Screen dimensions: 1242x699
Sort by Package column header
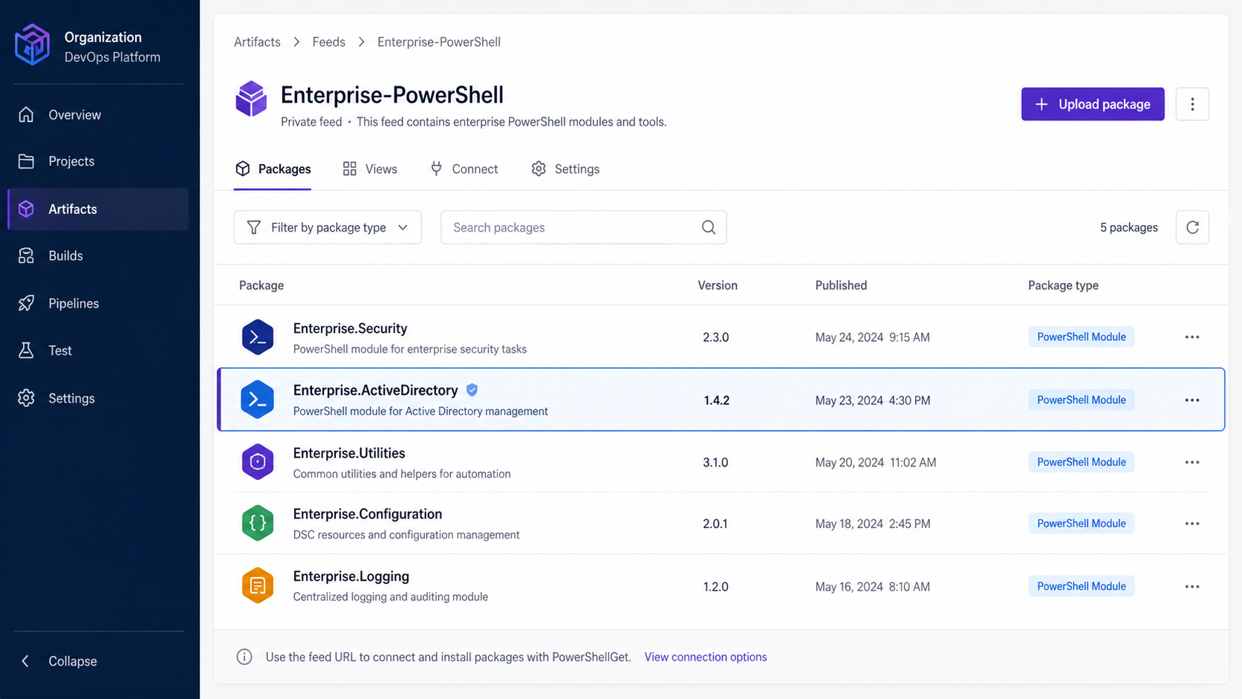click(261, 285)
